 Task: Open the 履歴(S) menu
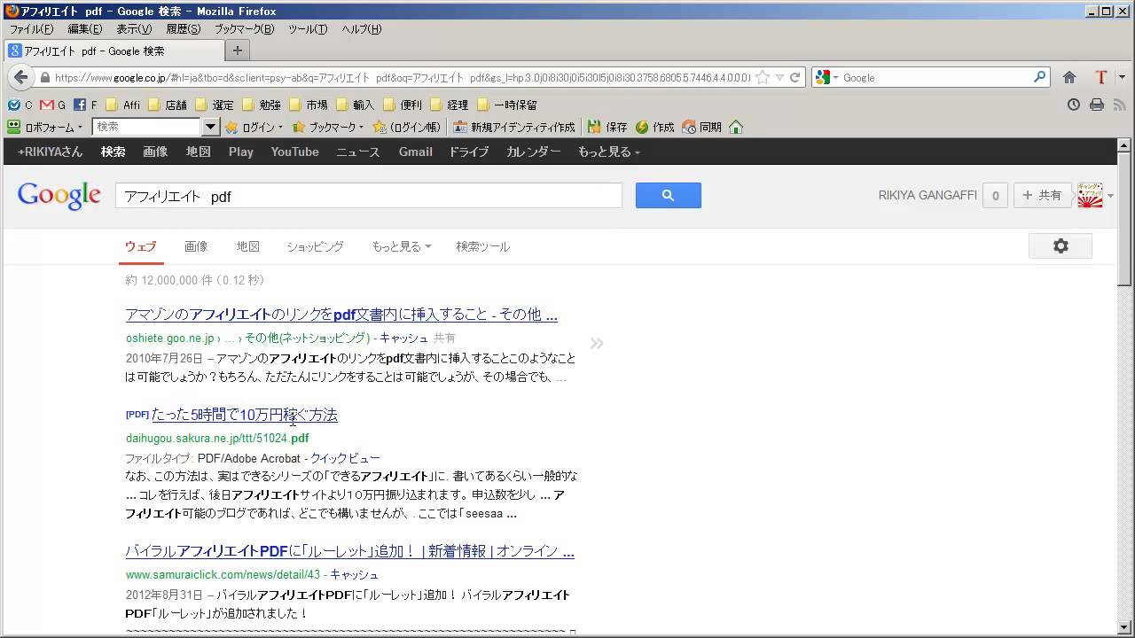pyautogui.click(x=184, y=29)
